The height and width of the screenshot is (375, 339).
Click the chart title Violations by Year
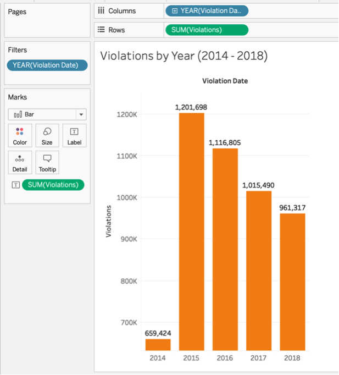pos(184,56)
